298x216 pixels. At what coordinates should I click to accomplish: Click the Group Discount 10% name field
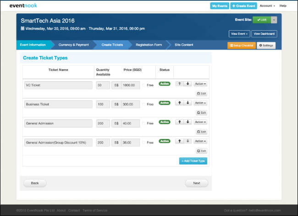(58, 143)
